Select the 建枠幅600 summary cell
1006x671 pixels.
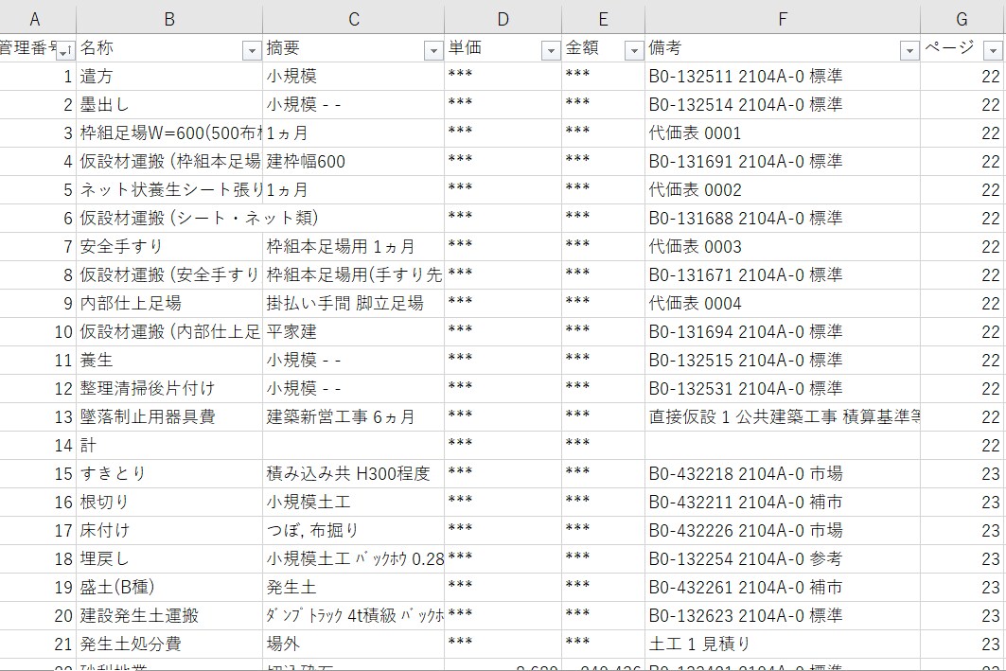[354, 161]
